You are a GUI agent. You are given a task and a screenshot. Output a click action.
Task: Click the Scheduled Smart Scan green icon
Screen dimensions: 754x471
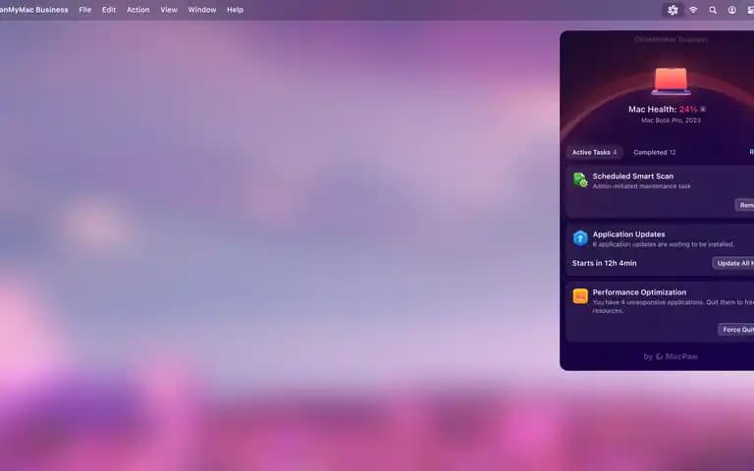(580, 181)
